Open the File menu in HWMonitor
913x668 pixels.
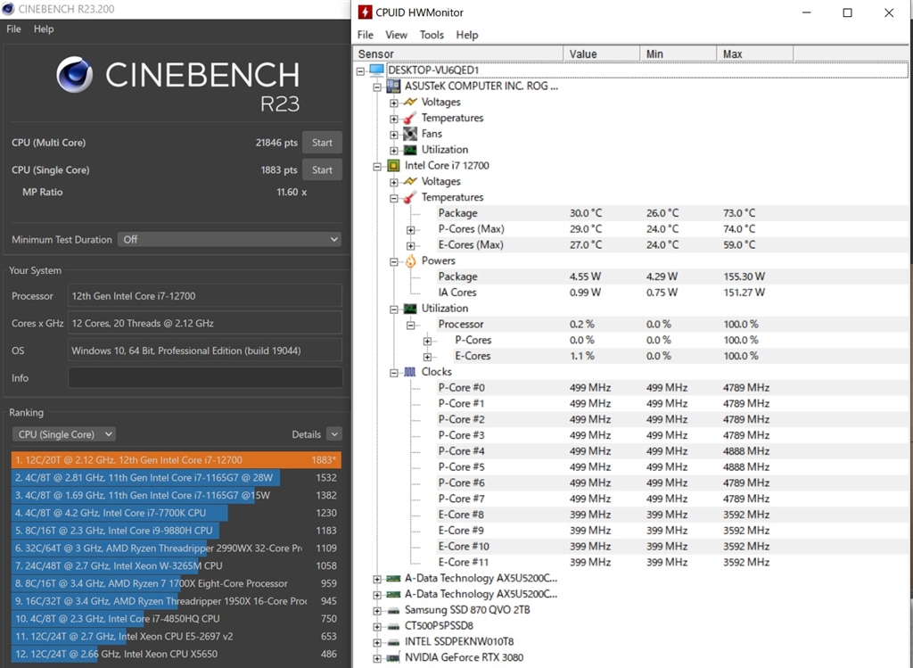[x=365, y=35]
